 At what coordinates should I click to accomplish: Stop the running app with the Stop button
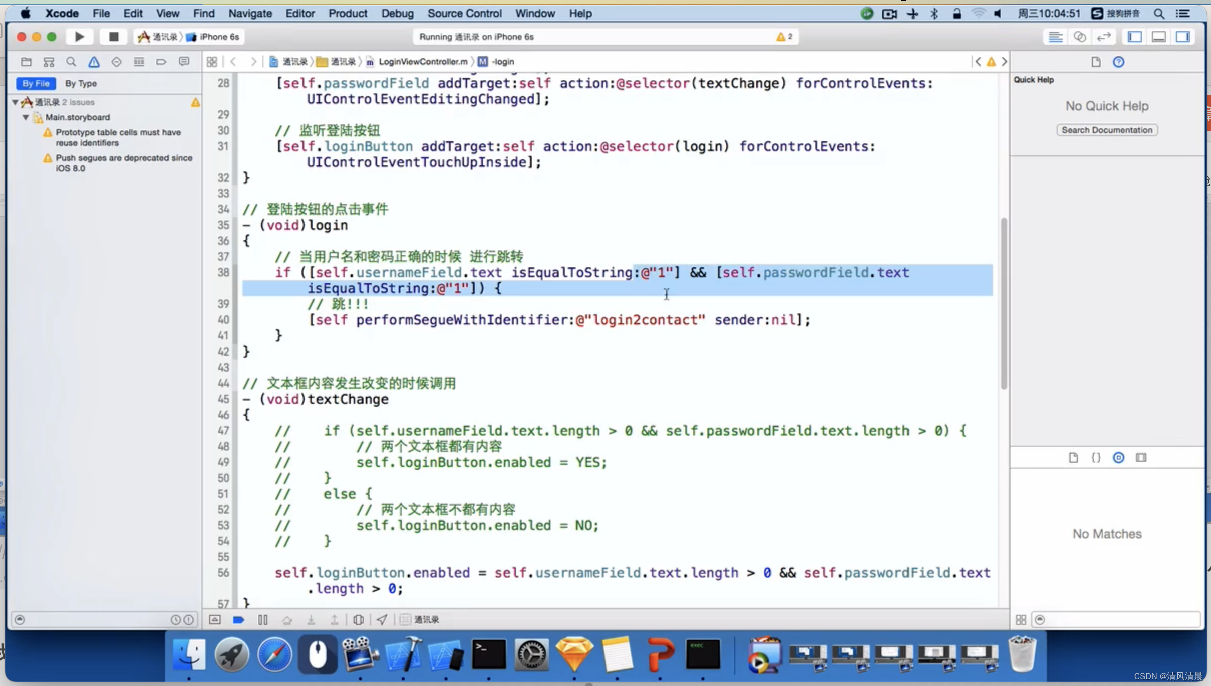(114, 37)
